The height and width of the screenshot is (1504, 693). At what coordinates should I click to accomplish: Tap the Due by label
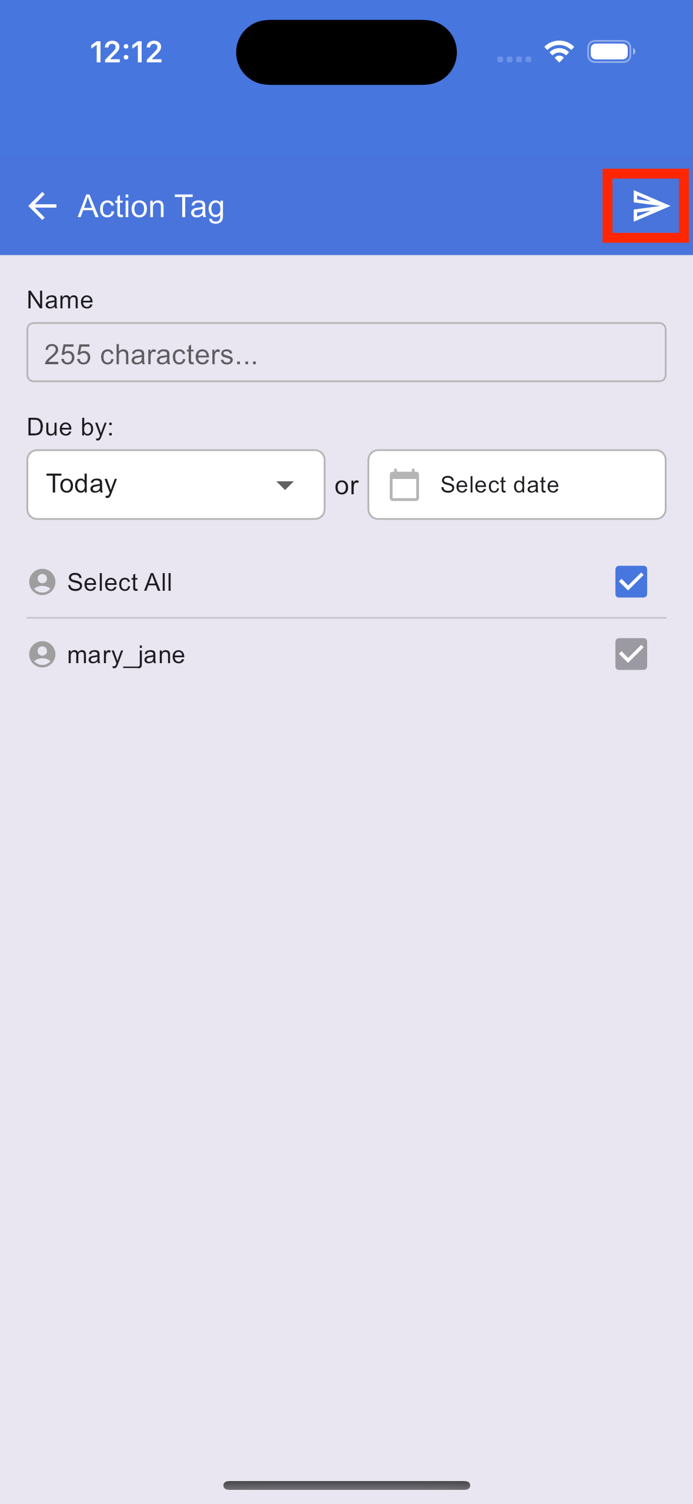pos(71,427)
